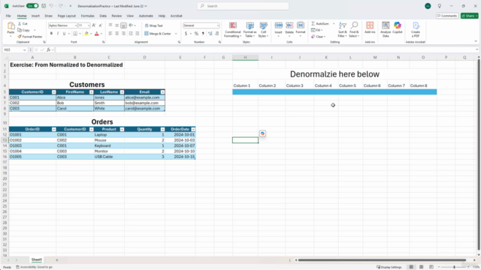Open OrderID filter dropdown
The height and width of the screenshot is (270, 481).
point(53,129)
